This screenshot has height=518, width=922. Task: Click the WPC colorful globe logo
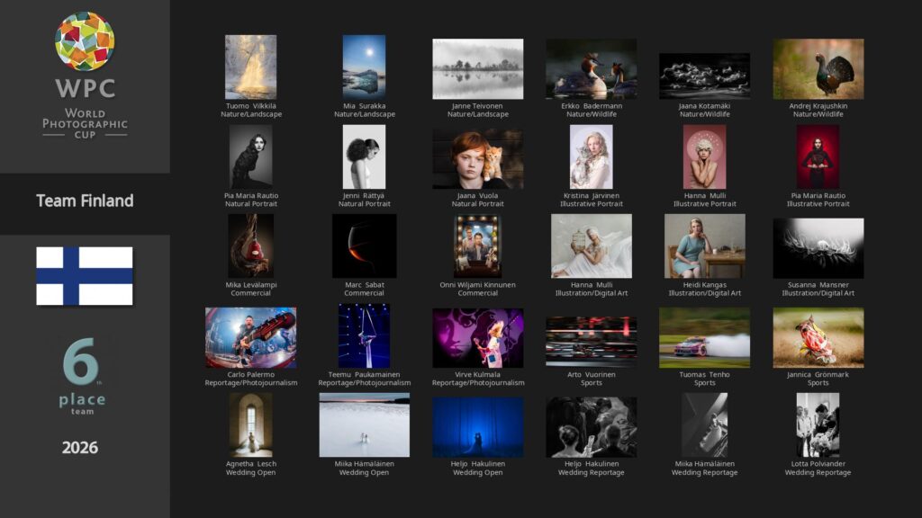(85, 40)
